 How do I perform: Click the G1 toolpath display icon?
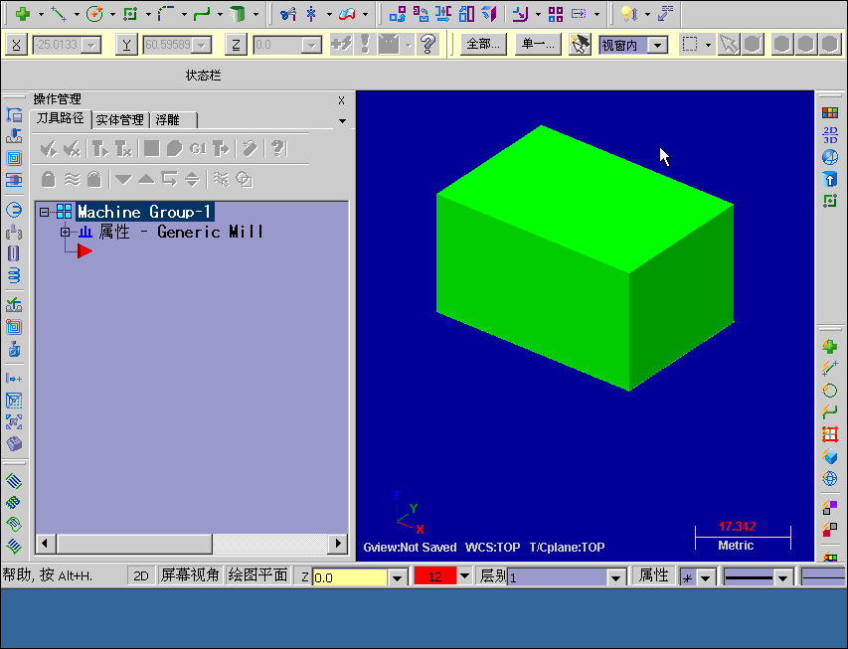(x=197, y=148)
